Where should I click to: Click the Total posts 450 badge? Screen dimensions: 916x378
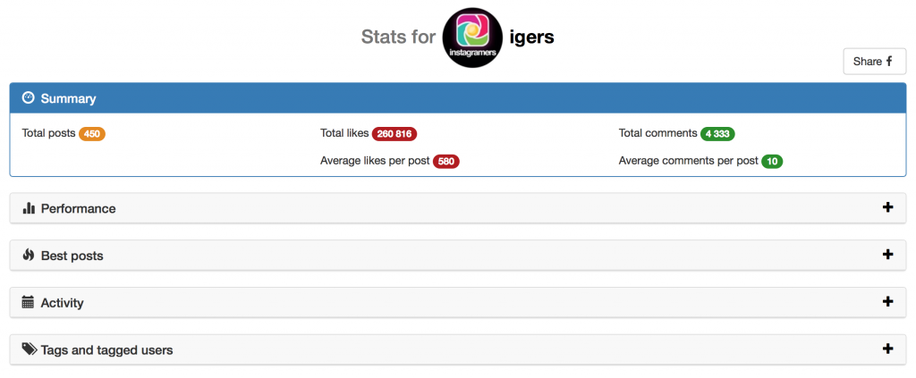[92, 134]
